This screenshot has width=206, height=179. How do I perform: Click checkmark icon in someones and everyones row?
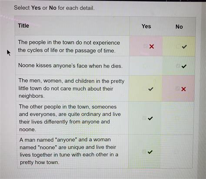pyautogui.click(x=150, y=118)
